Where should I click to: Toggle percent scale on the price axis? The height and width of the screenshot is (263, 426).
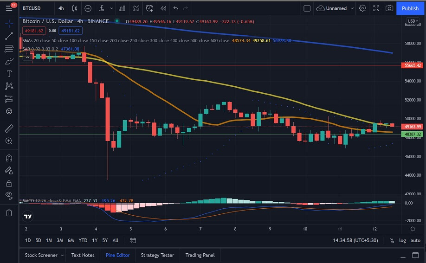392,240
